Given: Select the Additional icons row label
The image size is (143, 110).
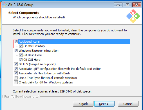Looking at the screenshot, I should coord(29,42).
